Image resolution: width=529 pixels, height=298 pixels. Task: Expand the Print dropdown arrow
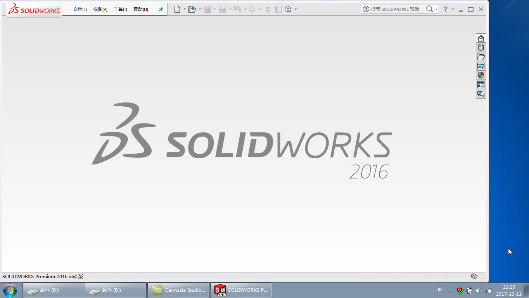(230, 9)
